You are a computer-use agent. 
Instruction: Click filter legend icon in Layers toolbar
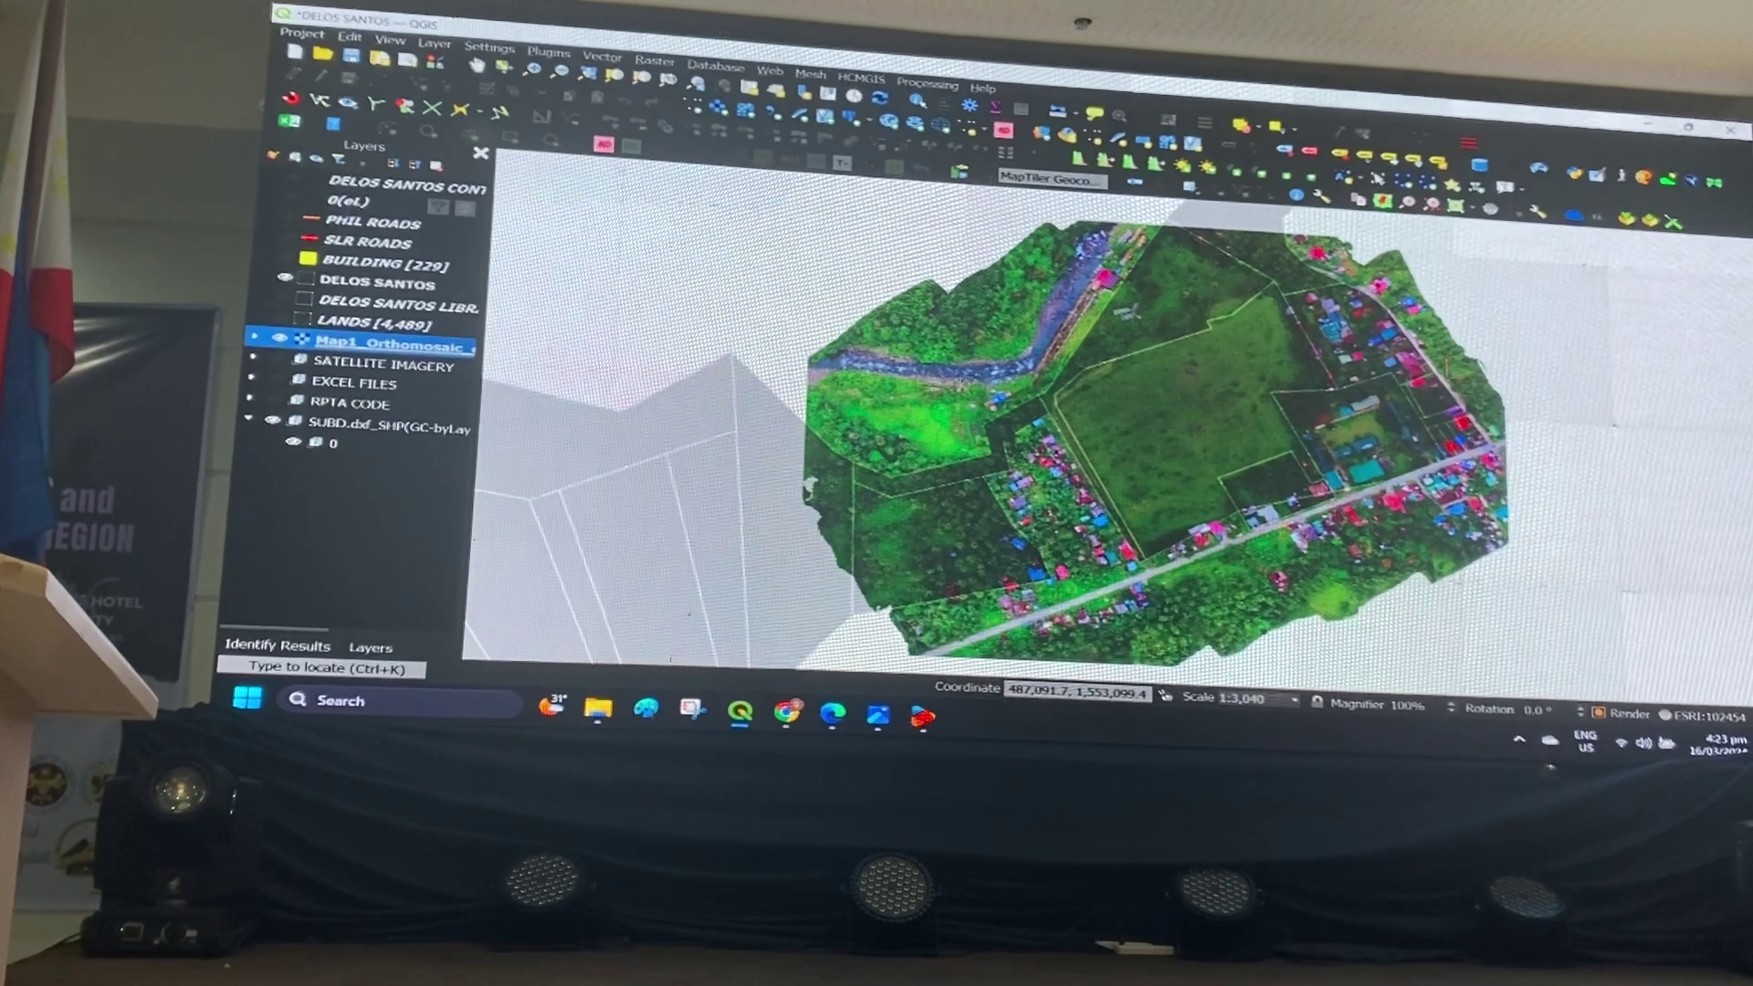(x=339, y=160)
